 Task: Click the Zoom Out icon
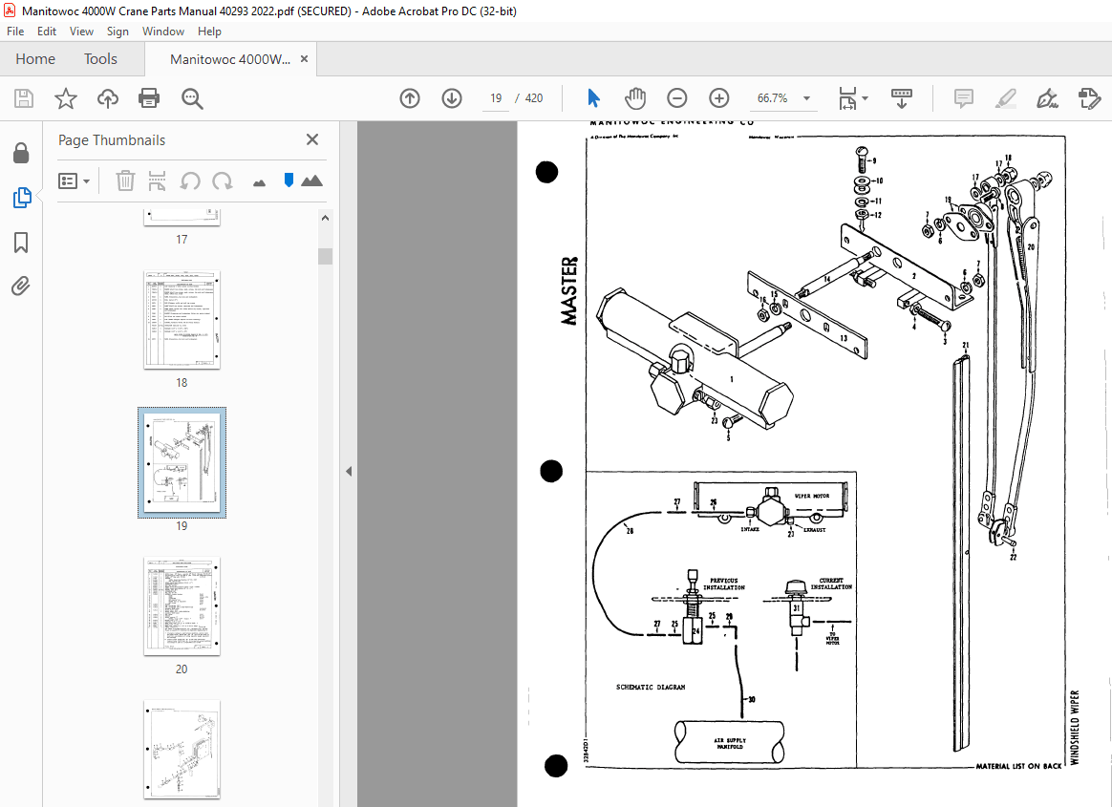676,98
